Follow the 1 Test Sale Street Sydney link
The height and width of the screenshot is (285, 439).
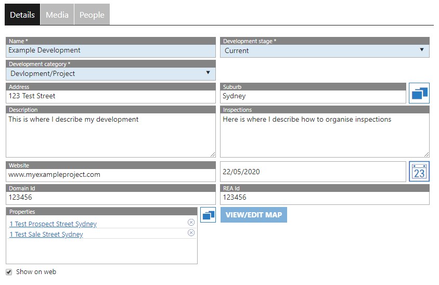click(x=46, y=235)
